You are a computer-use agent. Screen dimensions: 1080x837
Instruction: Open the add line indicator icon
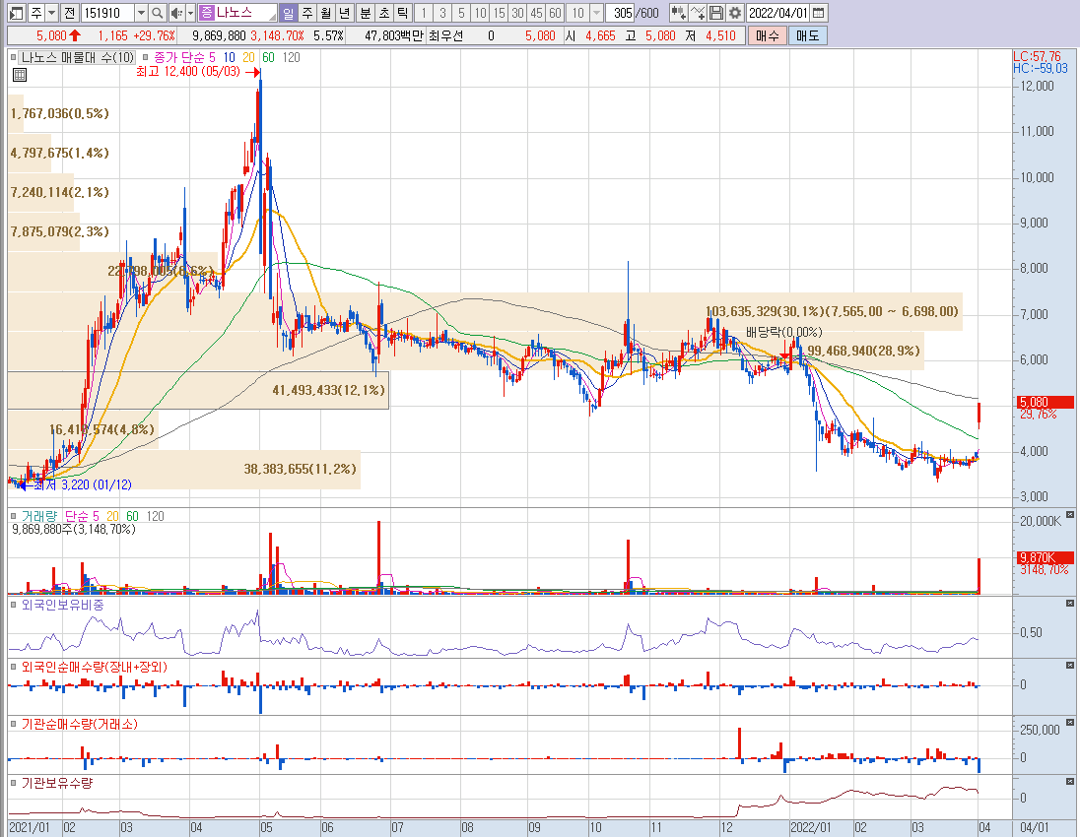coord(697,13)
